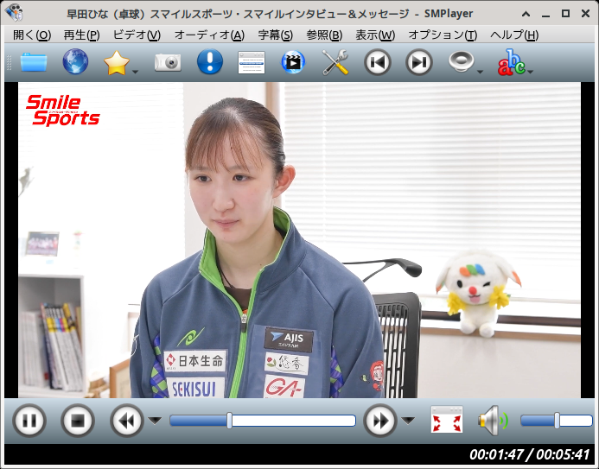
Task: Click the volume slider
Action: point(557,421)
